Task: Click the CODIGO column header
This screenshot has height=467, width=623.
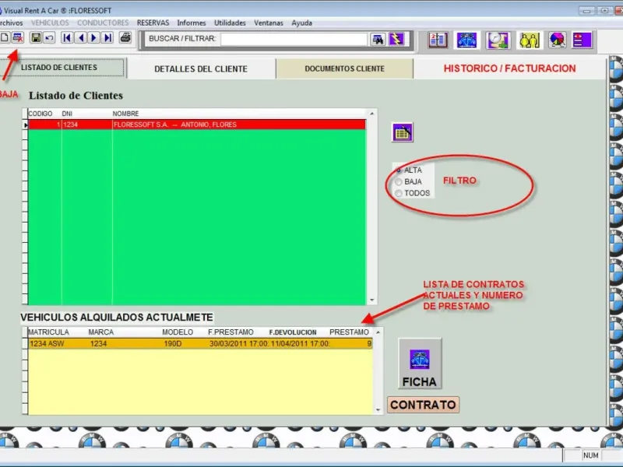Action: point(40,114)
